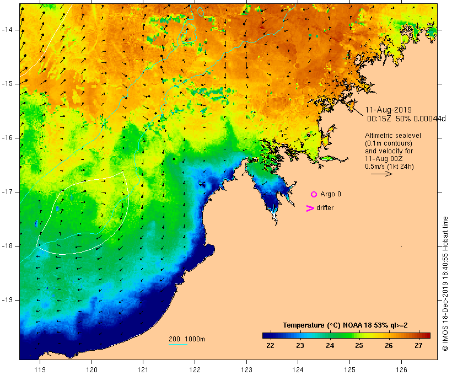
Task: Click the 200 1000m isobath label
Action: (187, 339)
